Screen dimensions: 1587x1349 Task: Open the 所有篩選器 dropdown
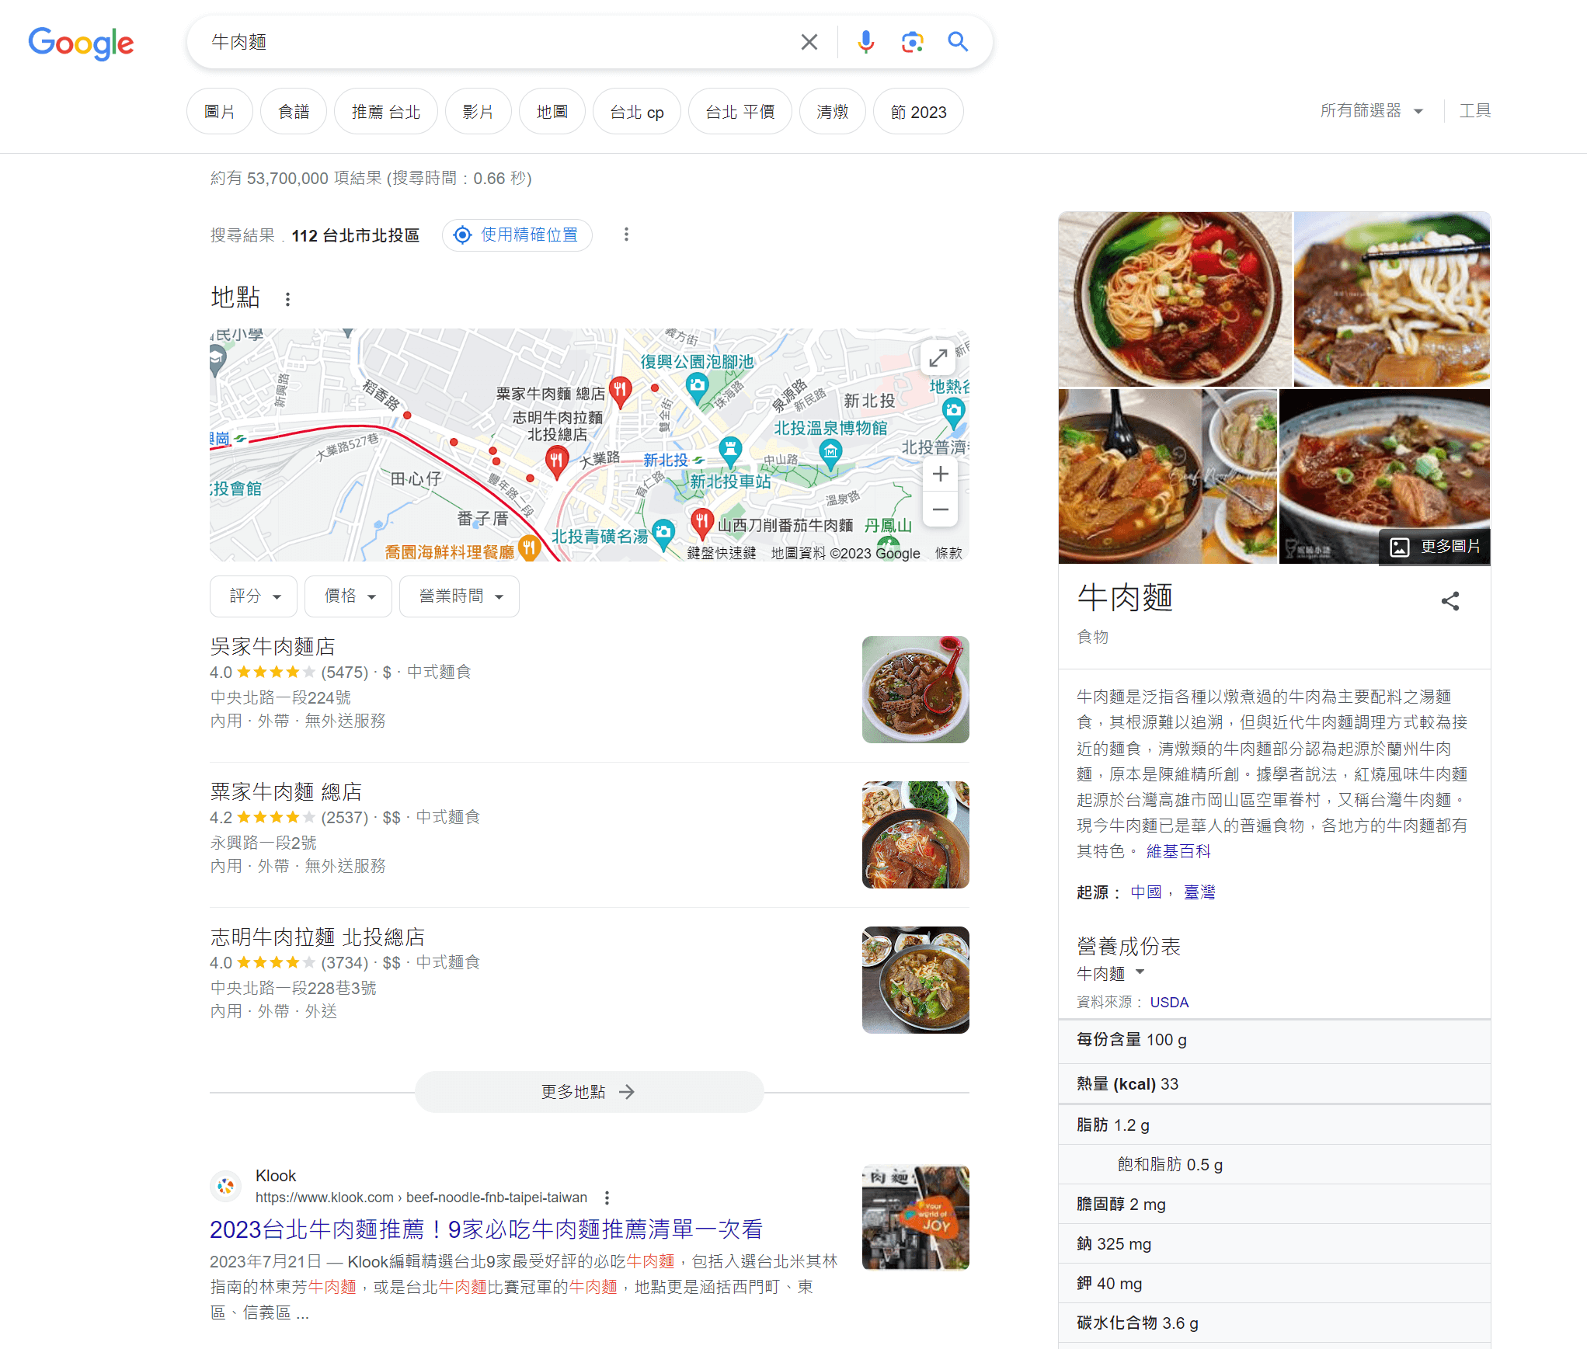click(x=1371, y=111)
